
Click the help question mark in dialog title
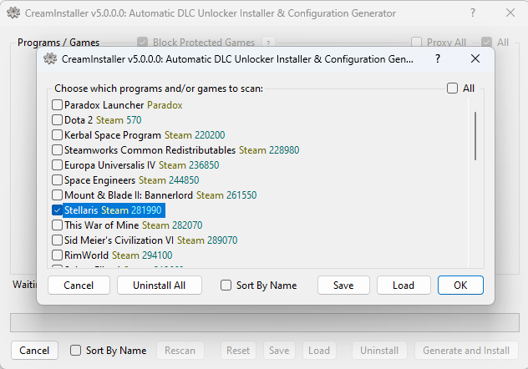(x=436, y=59)
